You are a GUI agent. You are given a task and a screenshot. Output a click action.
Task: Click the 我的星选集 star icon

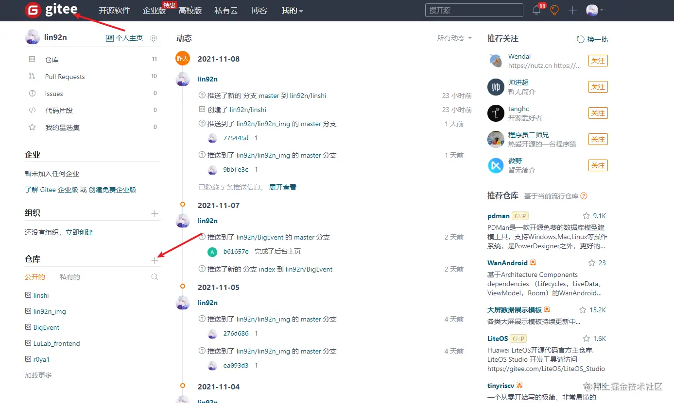(x=32, y=127)
